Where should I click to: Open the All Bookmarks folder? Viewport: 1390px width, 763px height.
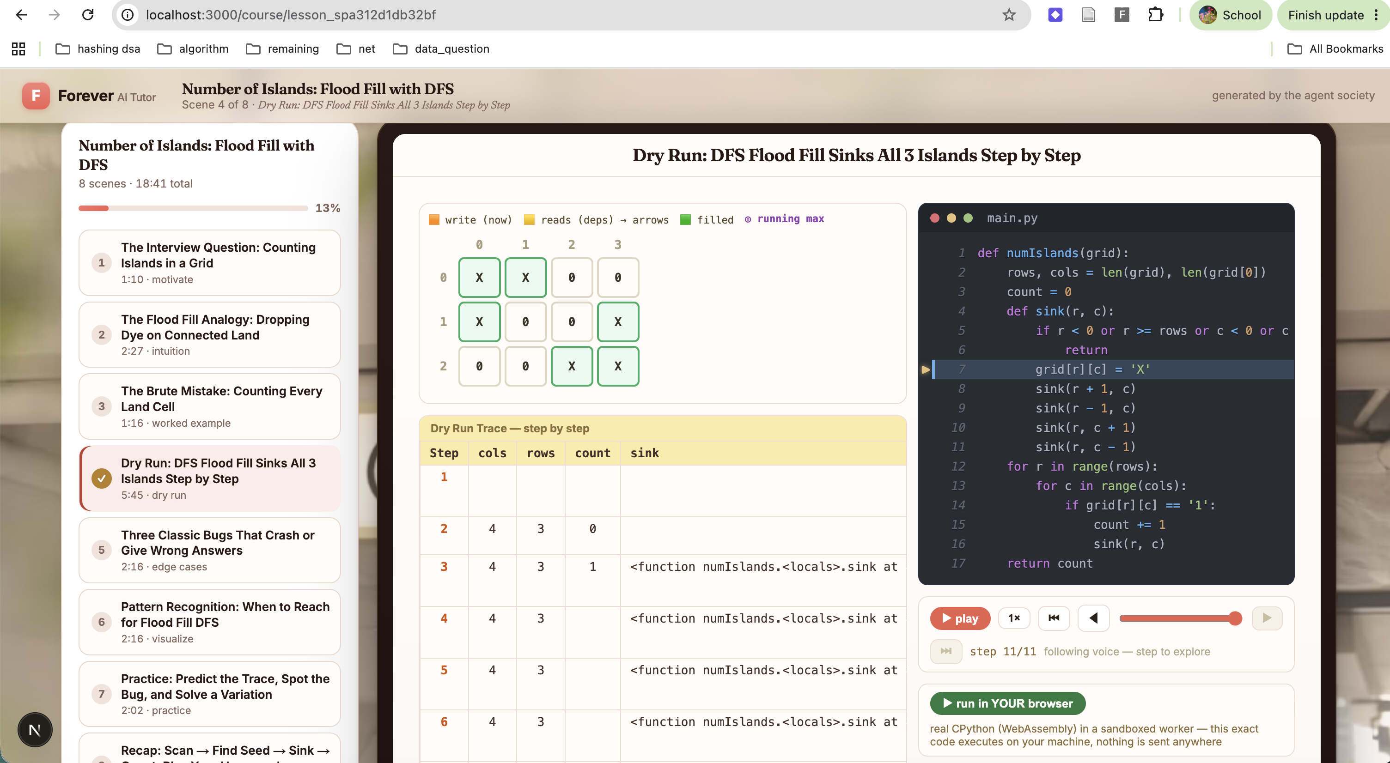[1335, 48]
